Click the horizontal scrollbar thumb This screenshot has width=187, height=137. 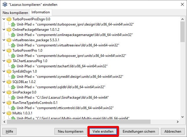click(x=79, y=122)
